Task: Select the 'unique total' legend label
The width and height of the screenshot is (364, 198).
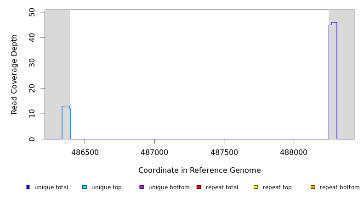Action: pyautogui.click(x=51, y=187)
